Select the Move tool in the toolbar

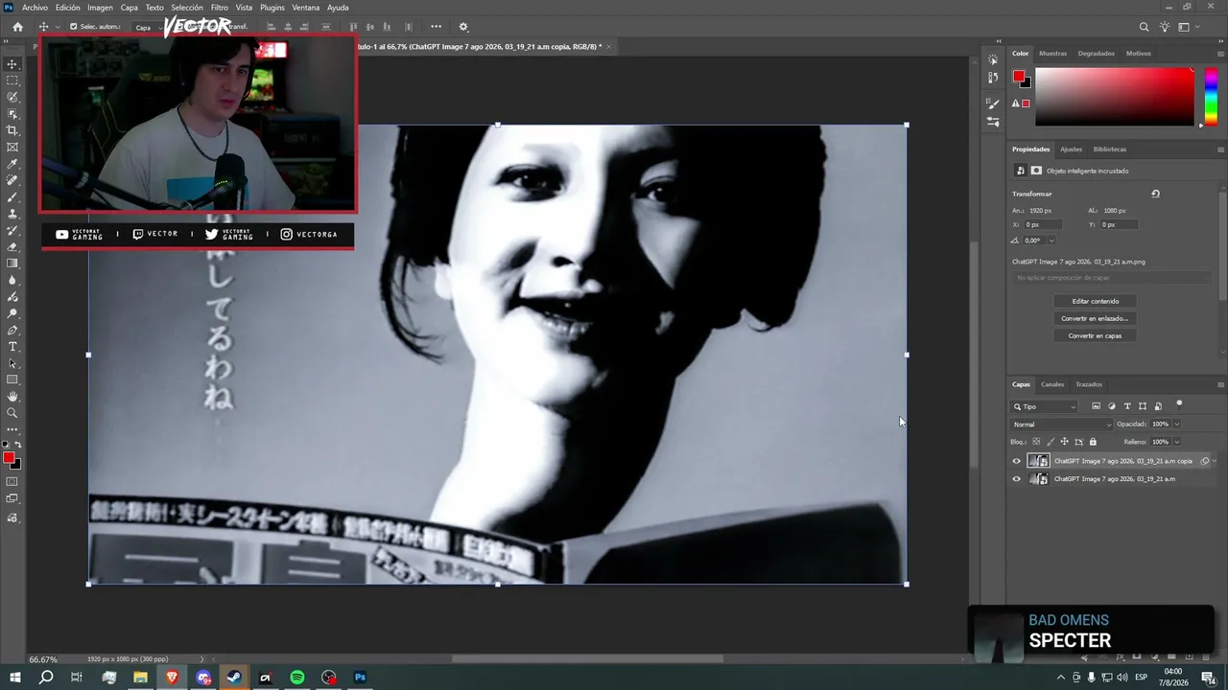pyautogui.click(x=12, y=64)
